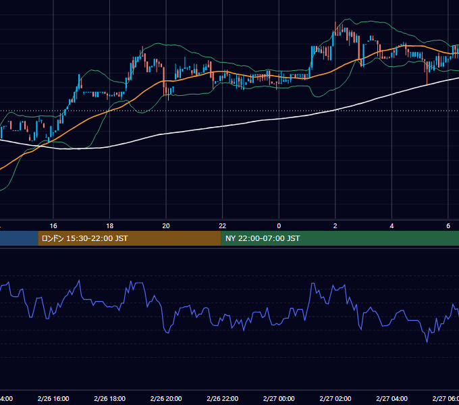
Task: Click the 18 hour label on the chart axis
Action: [110, 226]
